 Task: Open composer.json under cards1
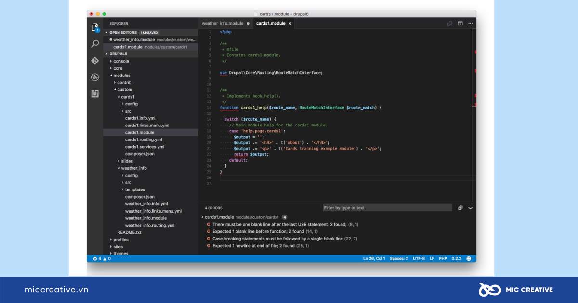tap(140, 154)
